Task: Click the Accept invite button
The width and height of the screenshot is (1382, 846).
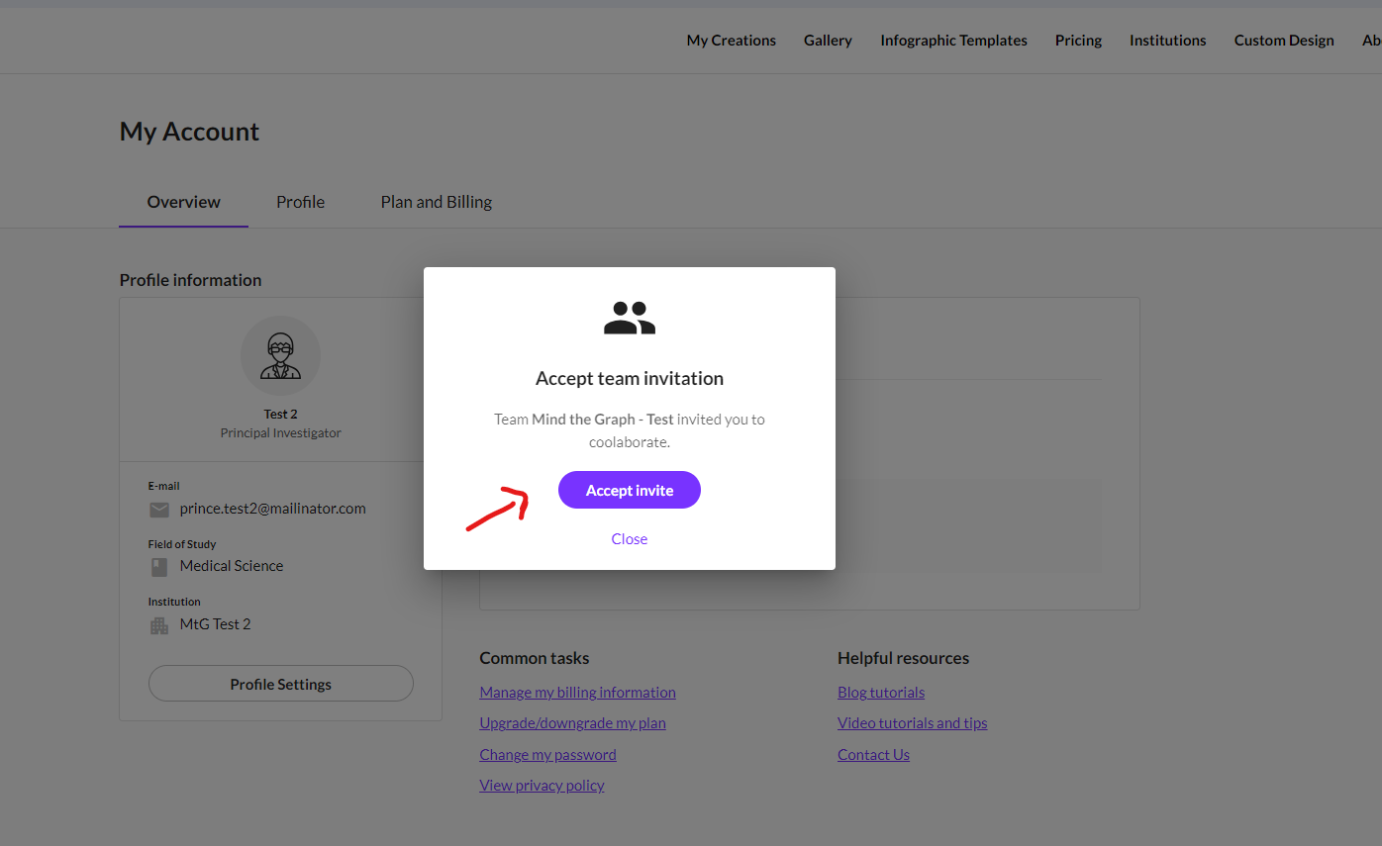Action: 630,491
